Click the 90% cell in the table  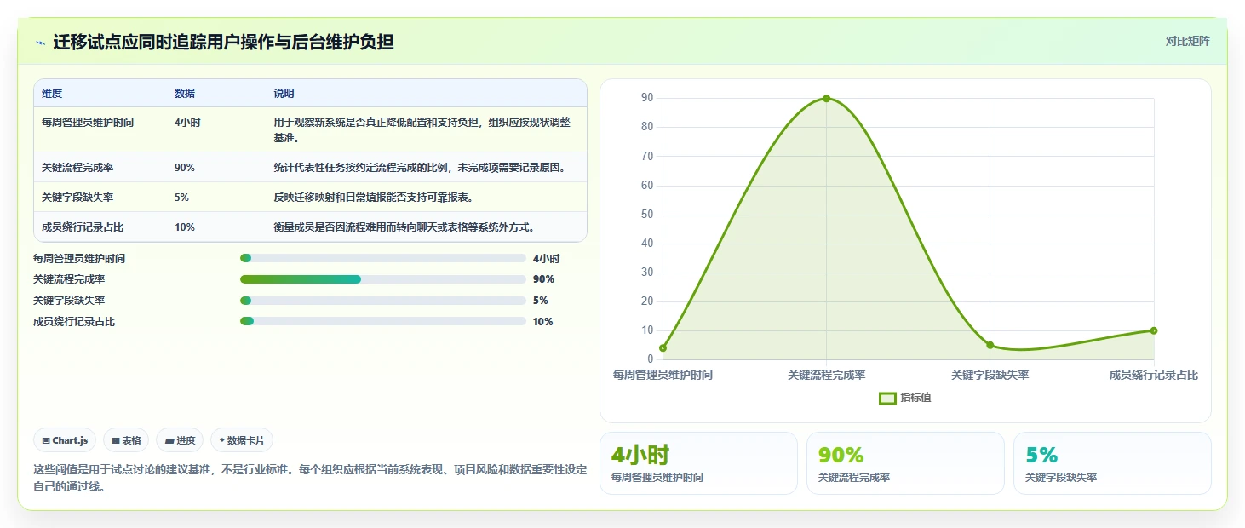point(185,168)
